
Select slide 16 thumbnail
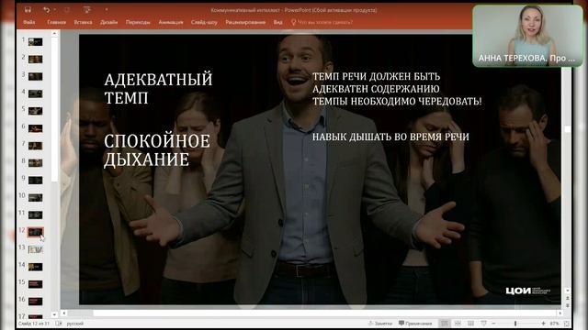pyautogui.click(x=35, y=302)
